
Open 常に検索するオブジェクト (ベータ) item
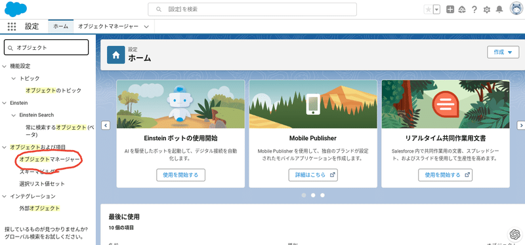click(x=60, y=131)
